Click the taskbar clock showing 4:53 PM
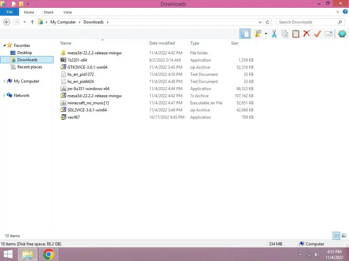349x261 pixels. 334,255
